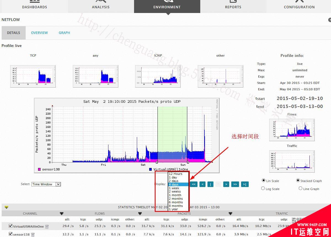The width and height of the screenshot is (331, 237).
Task: Click the step forward > time button
Action: [x=226, y=184]
